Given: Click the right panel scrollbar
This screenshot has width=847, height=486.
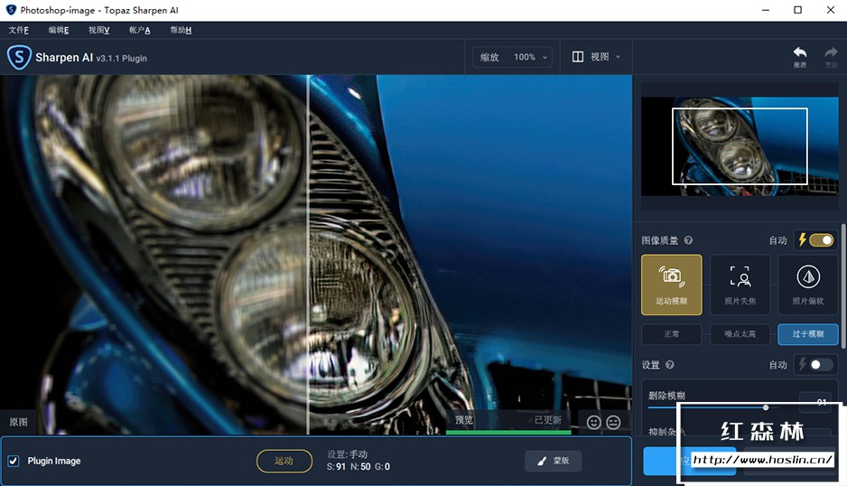Looking at the screenshot, I should click(x=843, y=285).
